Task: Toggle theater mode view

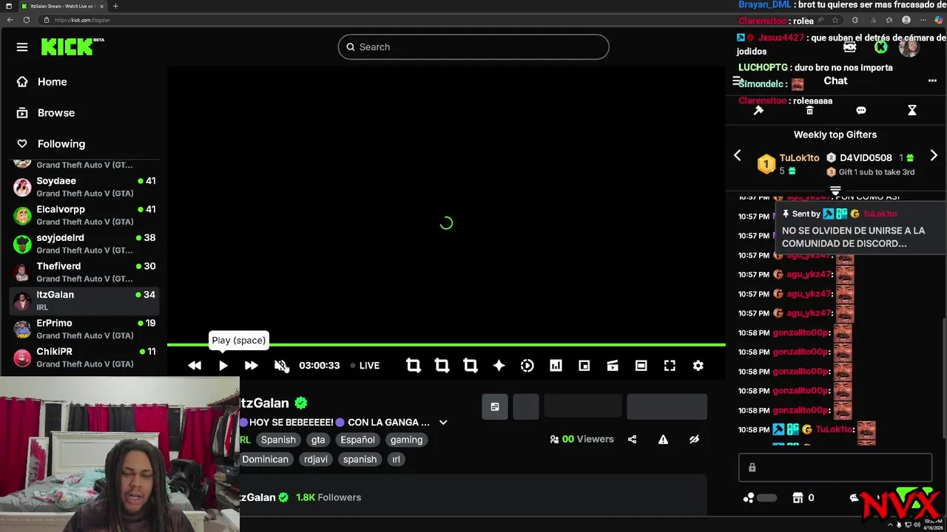Action: click(x=641, y=366)
